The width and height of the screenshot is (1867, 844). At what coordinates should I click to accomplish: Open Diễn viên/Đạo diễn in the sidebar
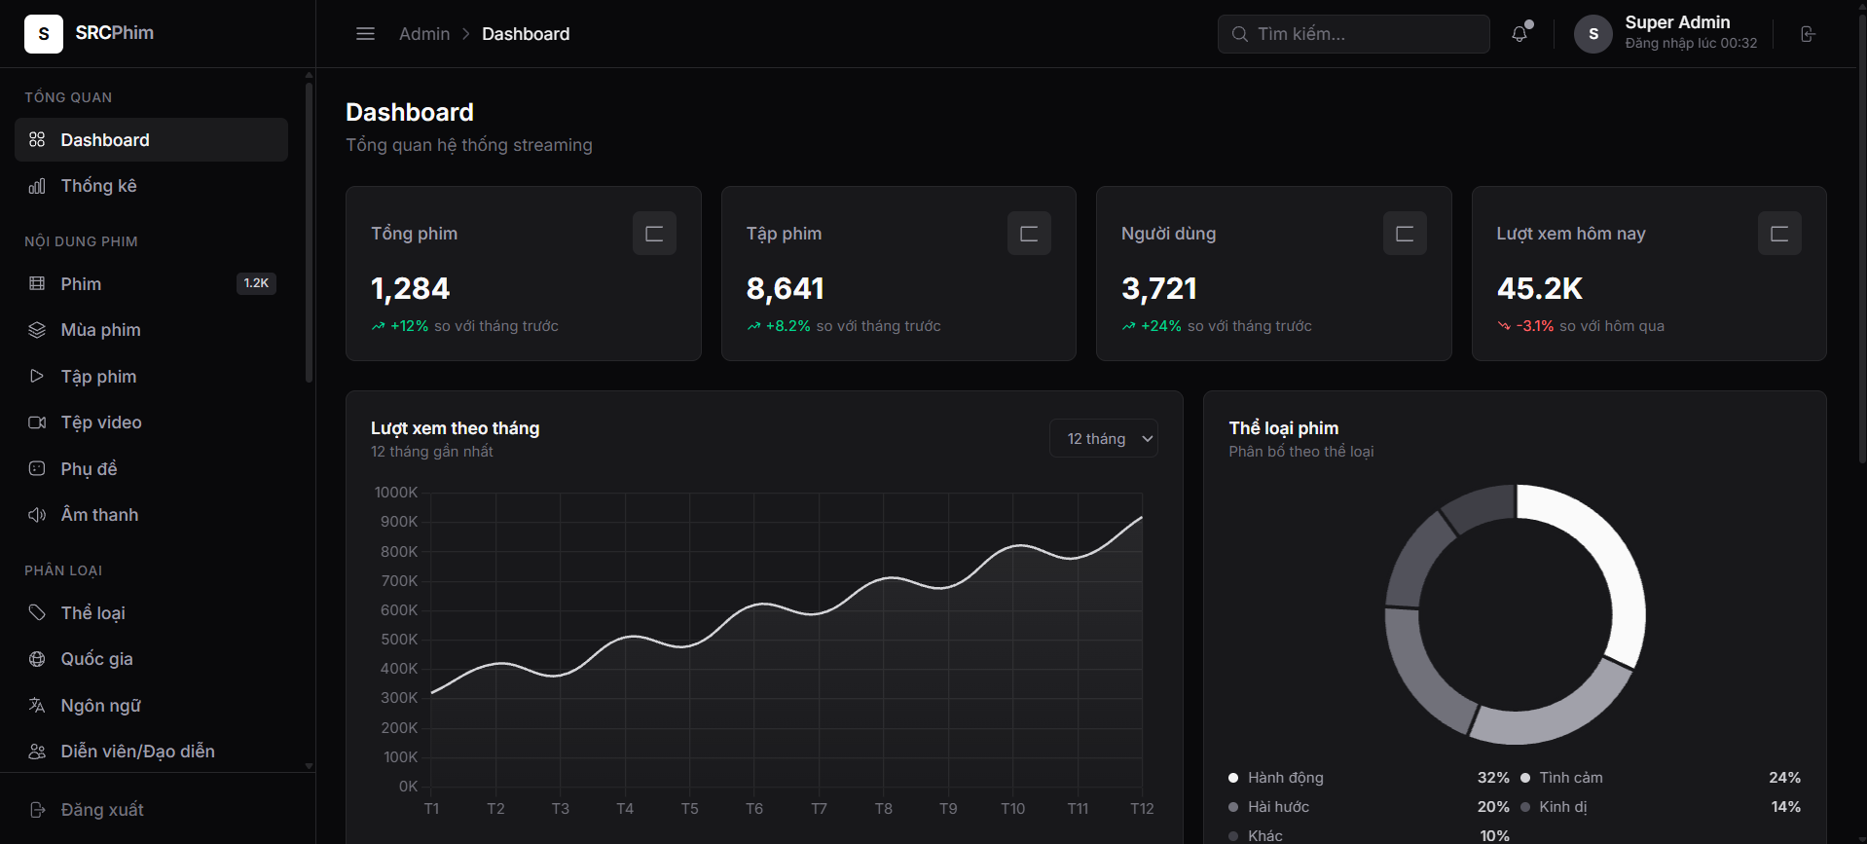151,752
